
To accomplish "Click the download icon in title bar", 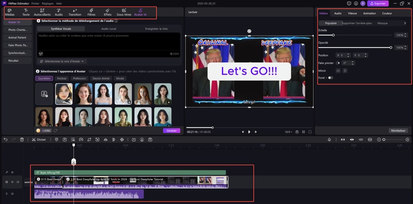I will (356, 4).
